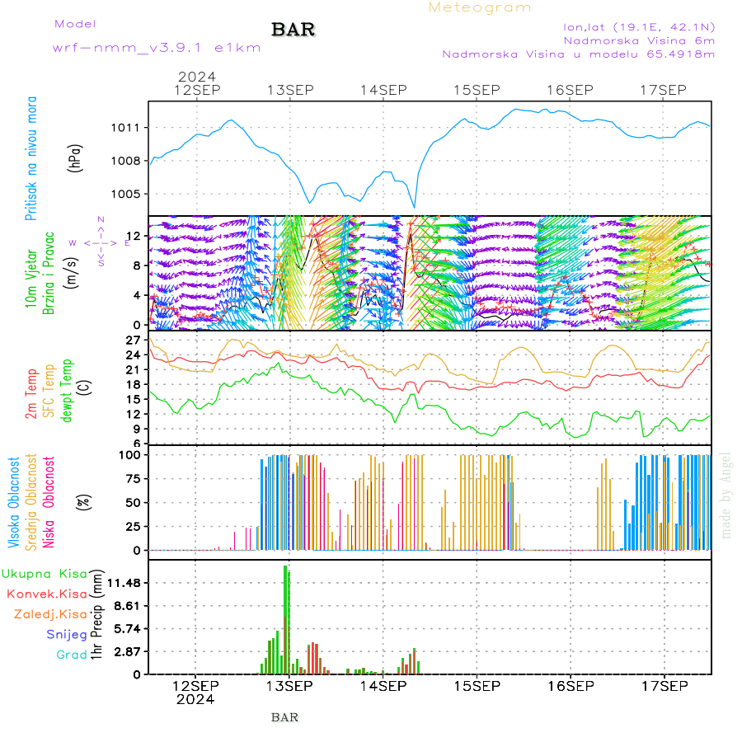Click the green "dewpt Temp" label

[66, 391]
